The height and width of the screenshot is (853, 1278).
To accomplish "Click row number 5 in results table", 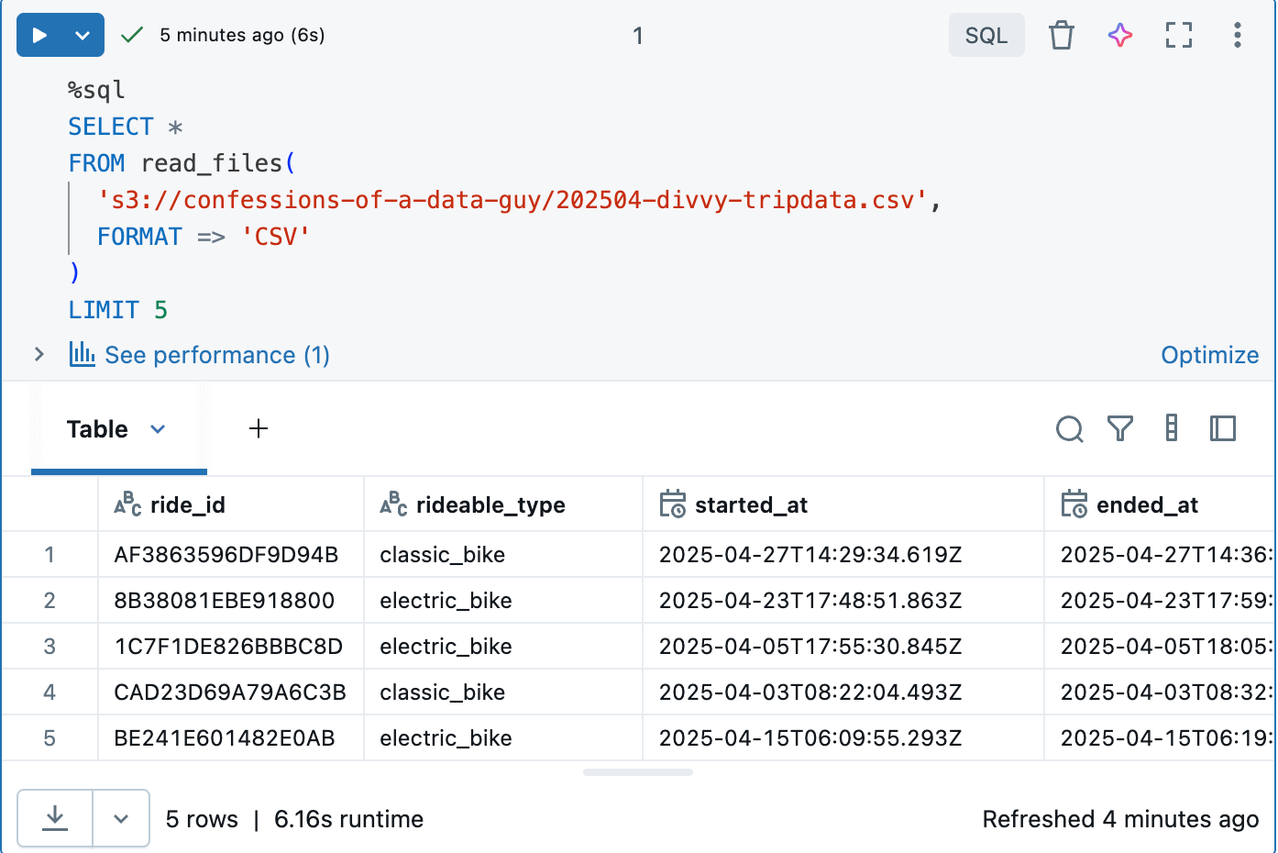I will coord(50,737).
